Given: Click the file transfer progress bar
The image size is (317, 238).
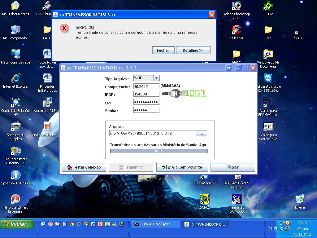Looking at the screenshot, I should [159, 151].
